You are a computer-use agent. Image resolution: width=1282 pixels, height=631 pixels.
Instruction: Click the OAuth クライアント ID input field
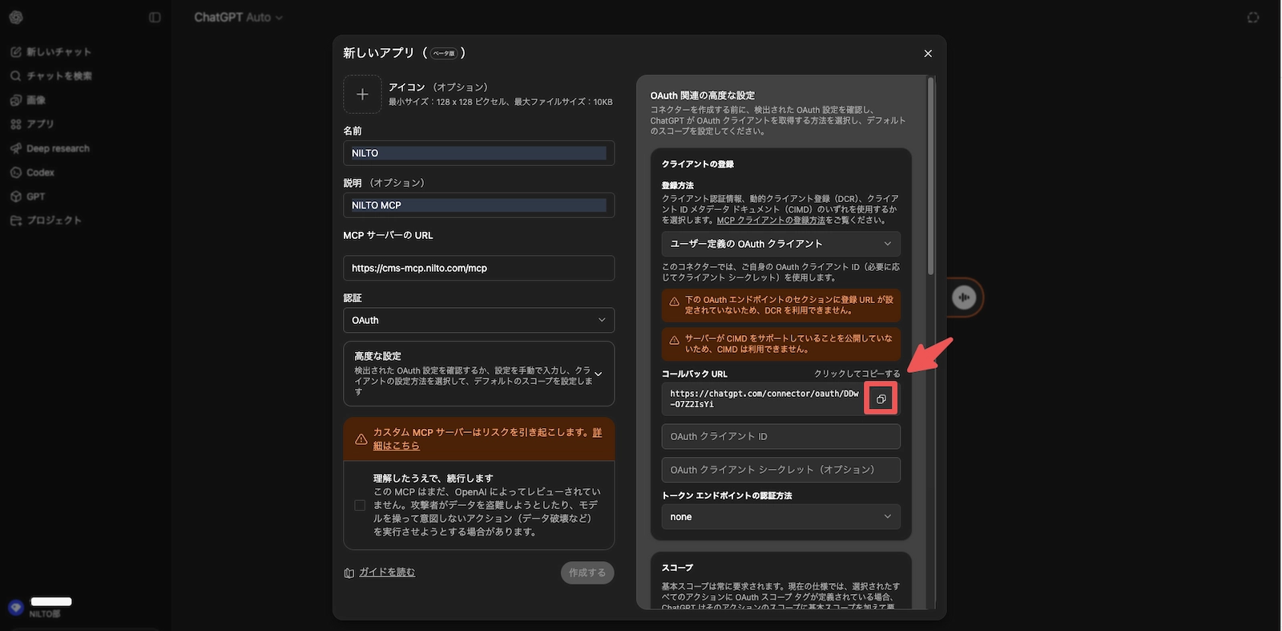point(780,437)
